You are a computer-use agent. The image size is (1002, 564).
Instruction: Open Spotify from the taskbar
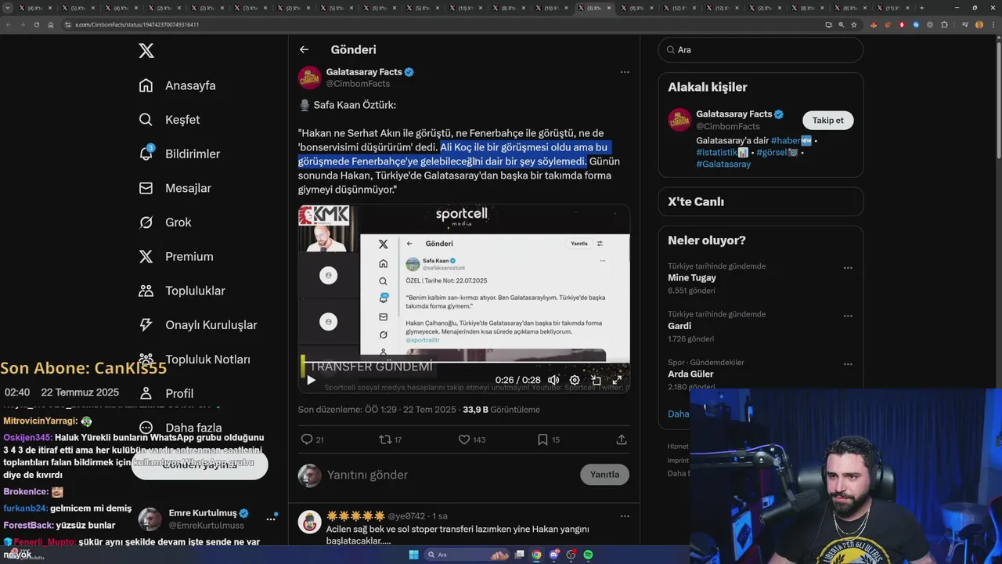pos(588,555)
